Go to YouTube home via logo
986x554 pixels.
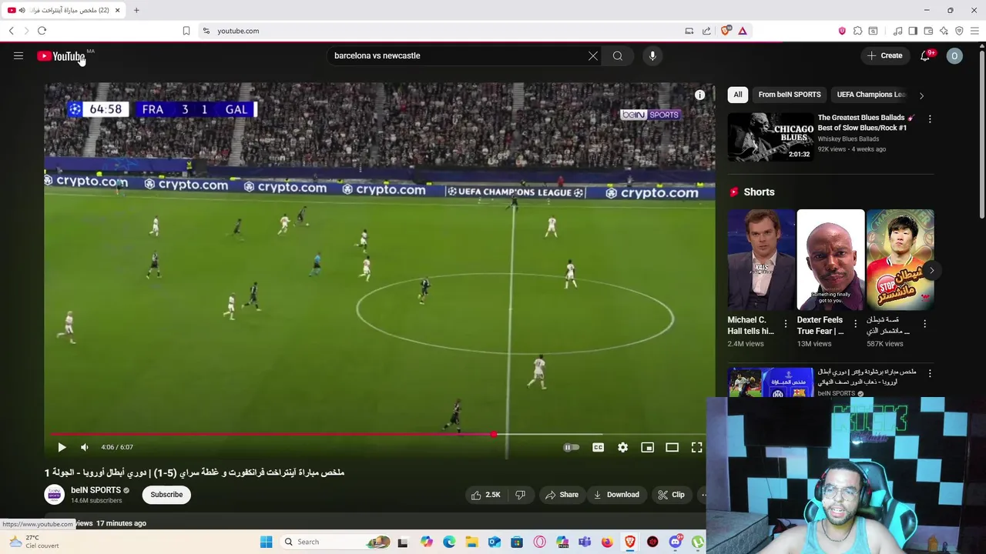click(61, 56)
